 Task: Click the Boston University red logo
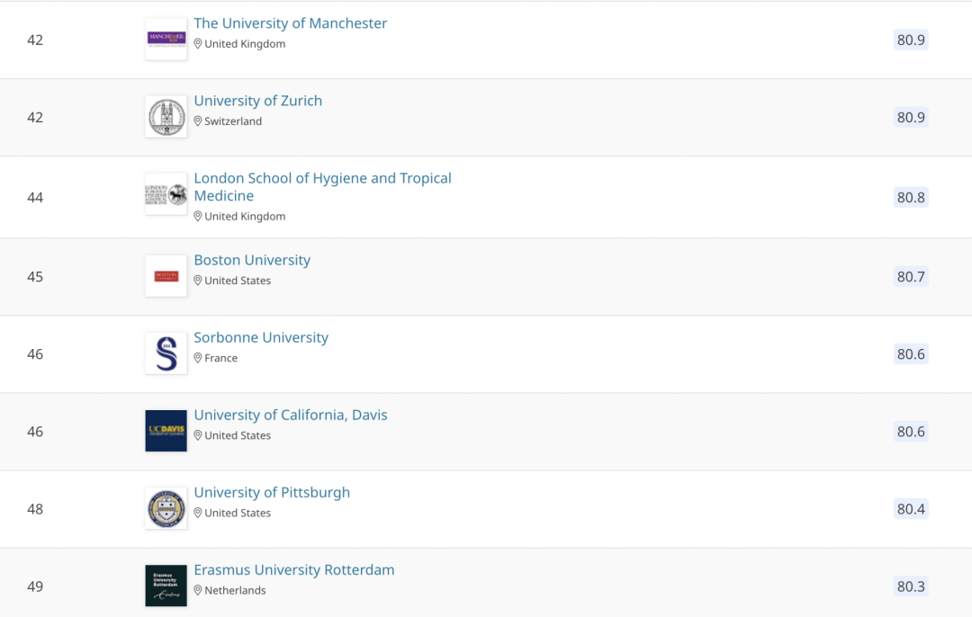166,276
